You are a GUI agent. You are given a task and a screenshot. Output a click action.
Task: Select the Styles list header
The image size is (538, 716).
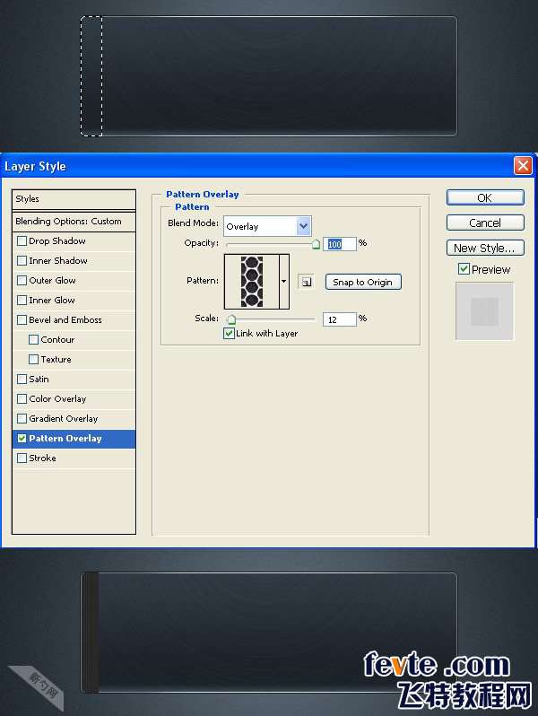tap(74, 199)
